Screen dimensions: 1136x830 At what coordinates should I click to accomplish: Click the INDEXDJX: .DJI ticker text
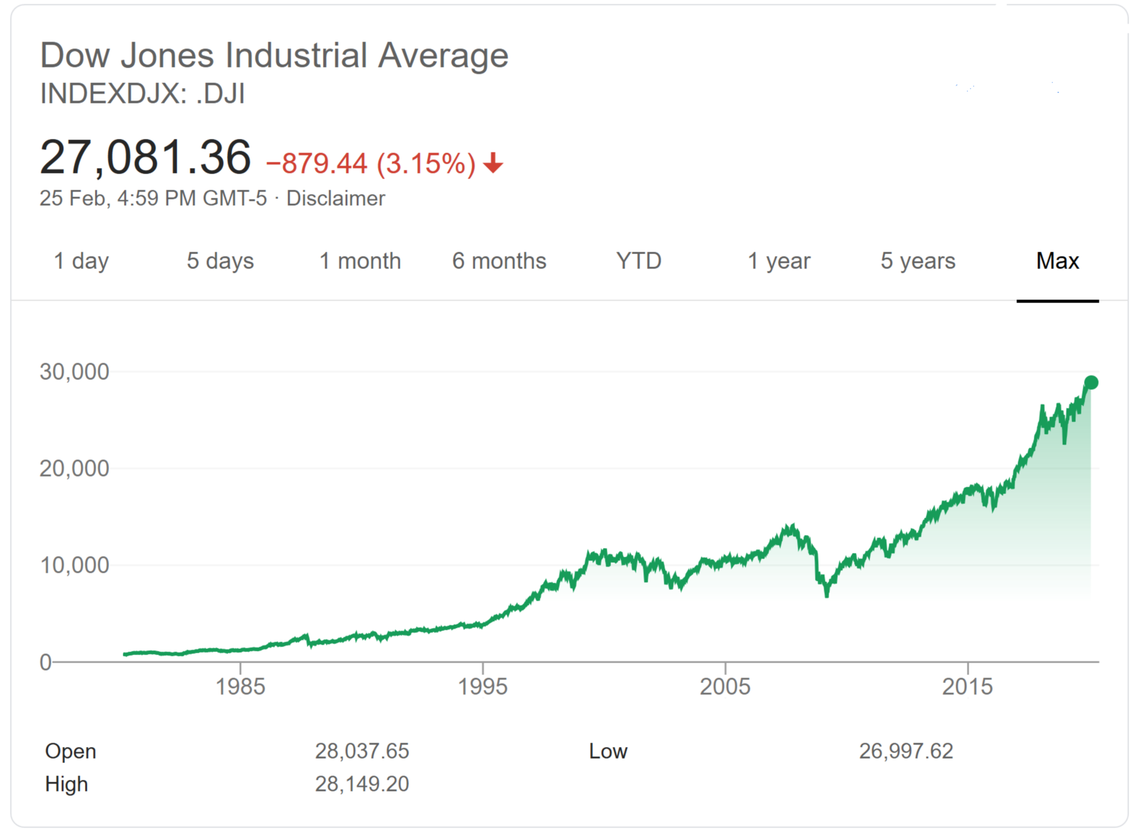point(143,94)
